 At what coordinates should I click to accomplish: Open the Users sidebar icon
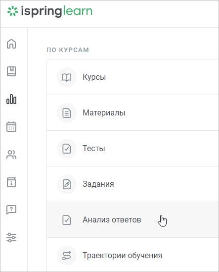coord(11,155)
